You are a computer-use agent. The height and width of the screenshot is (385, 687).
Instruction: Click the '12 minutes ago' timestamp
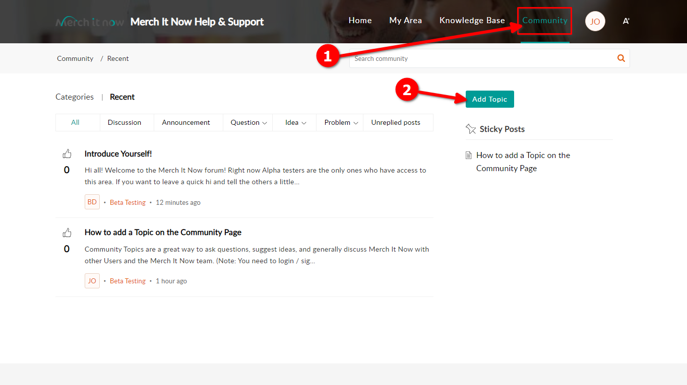click(x=178, y=202)
